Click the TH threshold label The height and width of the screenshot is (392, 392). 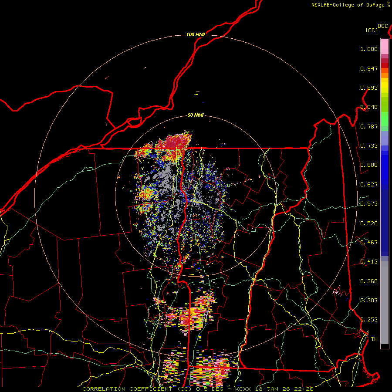[x=374, y=339]
